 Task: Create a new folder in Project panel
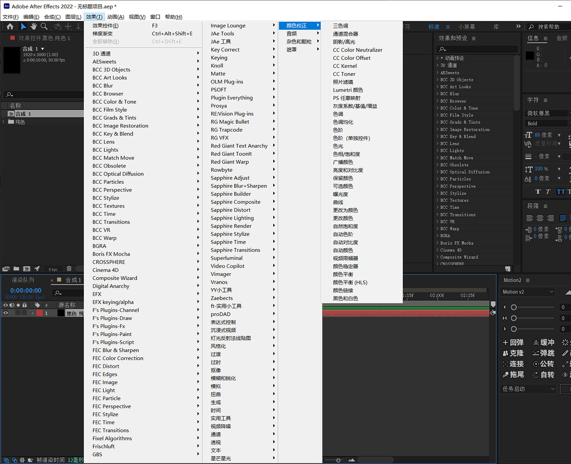[x=16, y=269]
